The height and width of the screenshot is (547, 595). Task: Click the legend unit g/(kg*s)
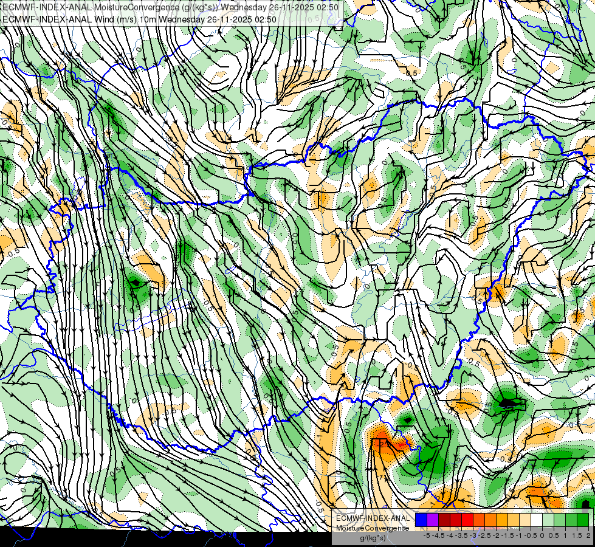(x=373, y=538)
